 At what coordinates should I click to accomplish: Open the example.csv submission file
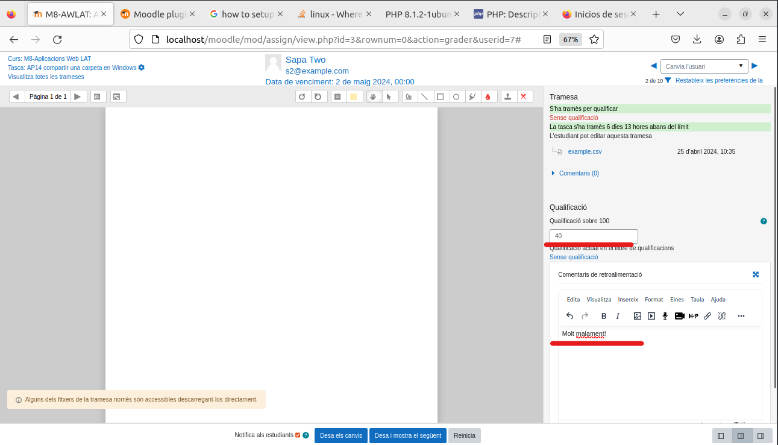pos(585,152)
